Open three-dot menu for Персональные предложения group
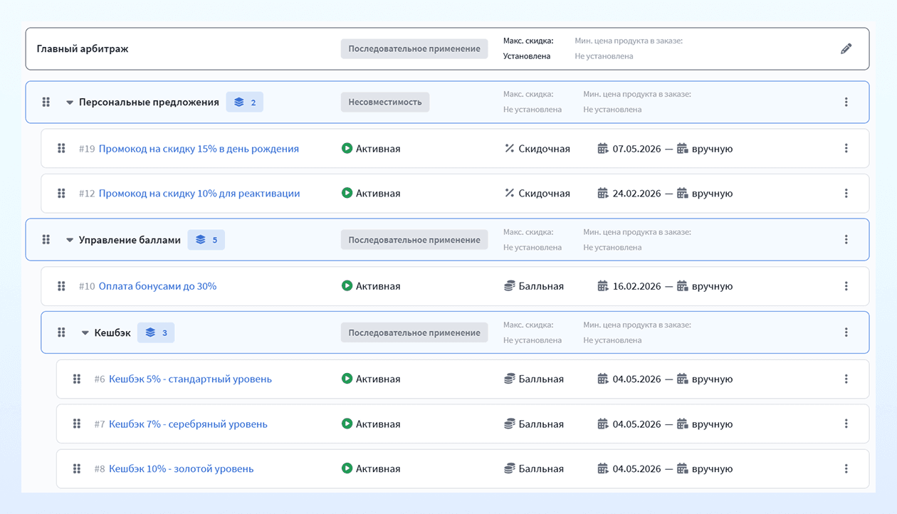Image resolution: width=897 pixels, height=514 pixels. click(846, 102)
